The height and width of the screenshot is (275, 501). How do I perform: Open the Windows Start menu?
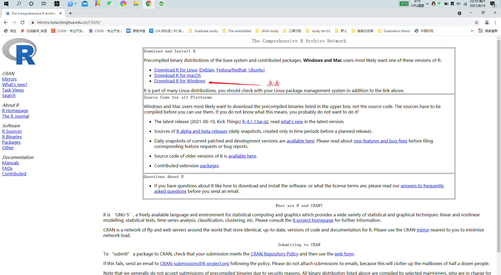click(x=6, y=4)
